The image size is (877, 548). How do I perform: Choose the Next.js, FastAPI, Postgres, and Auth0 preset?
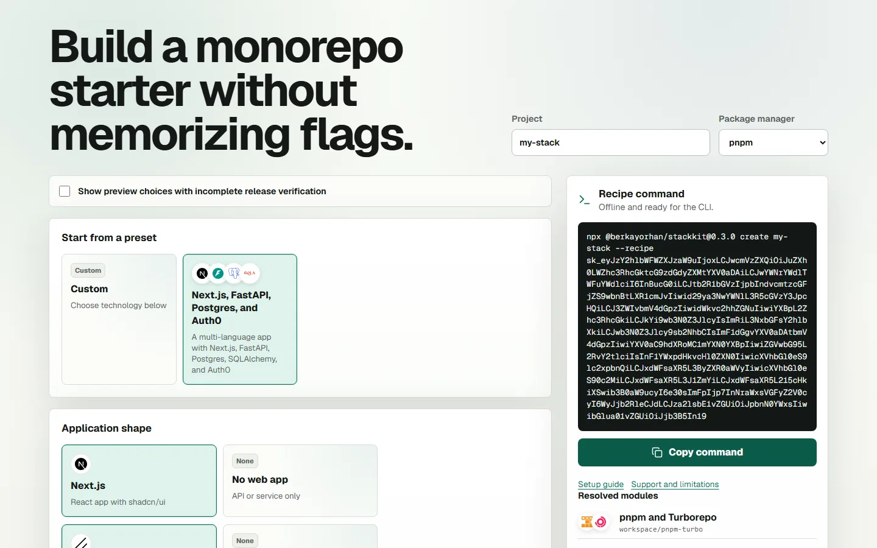pos(240,319)
